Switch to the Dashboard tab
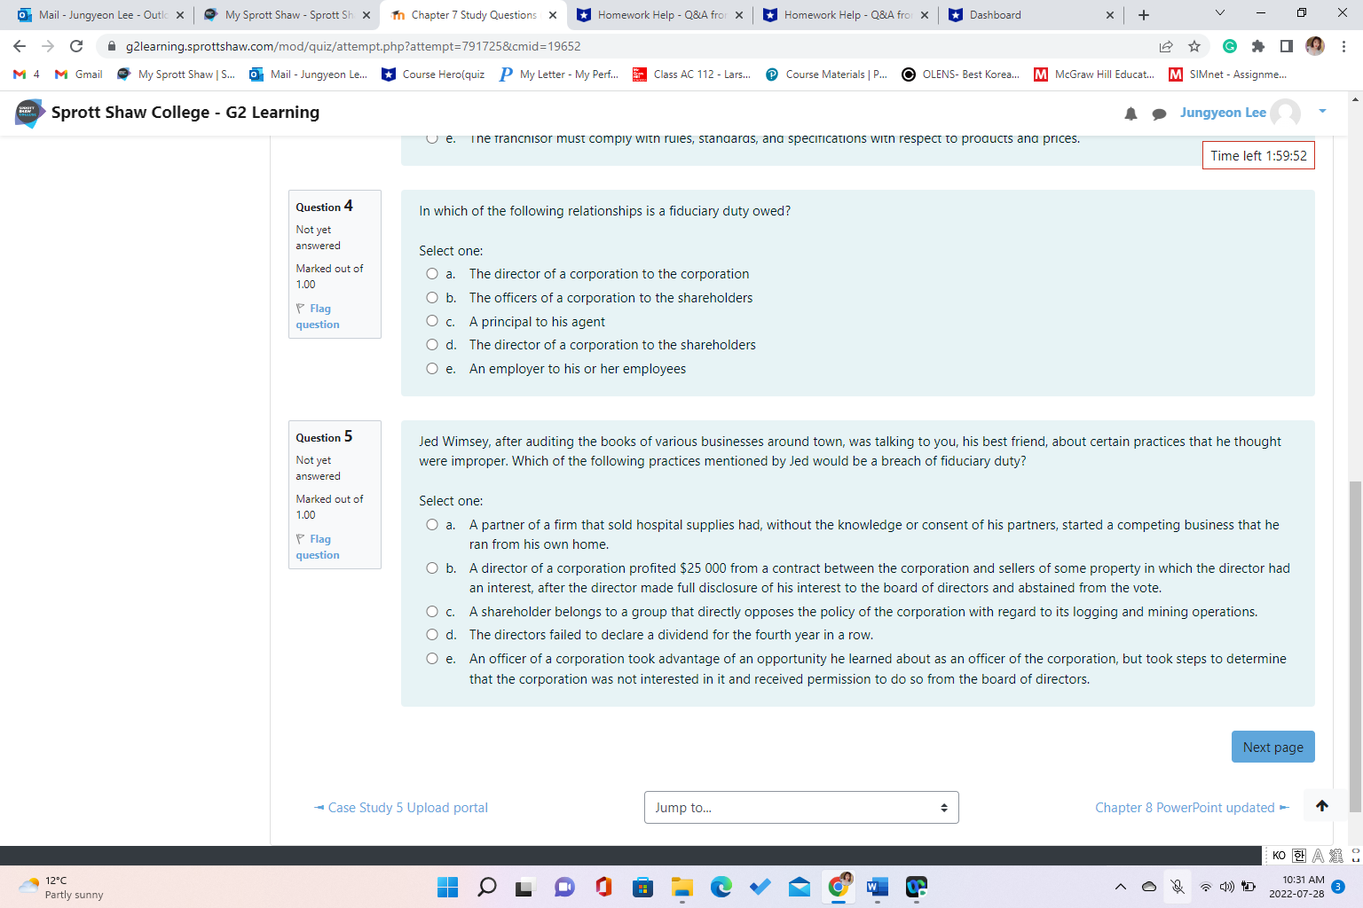This screenshot has height=908, width=1363. [x=1029, y=15]
